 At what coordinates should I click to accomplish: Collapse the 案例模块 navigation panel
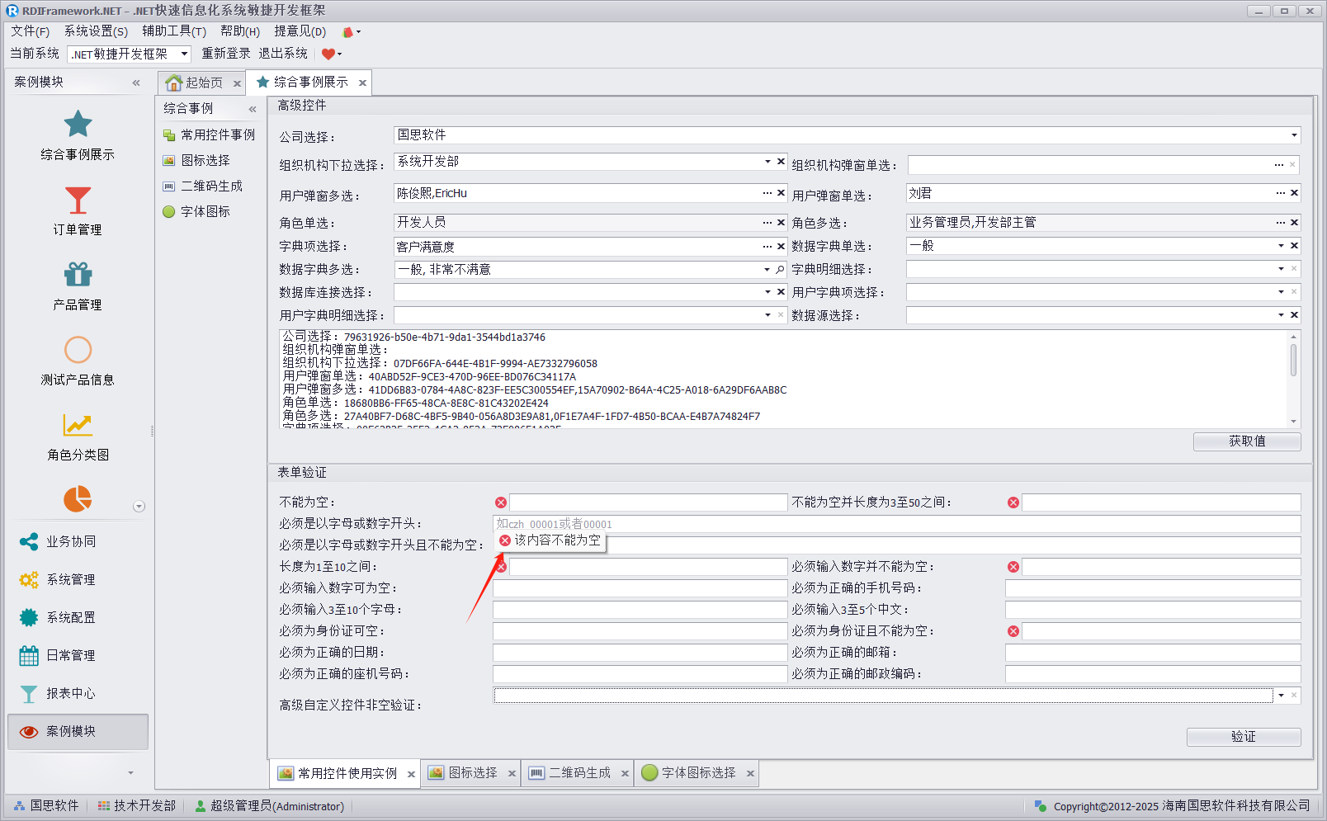[x=136, y=83]
